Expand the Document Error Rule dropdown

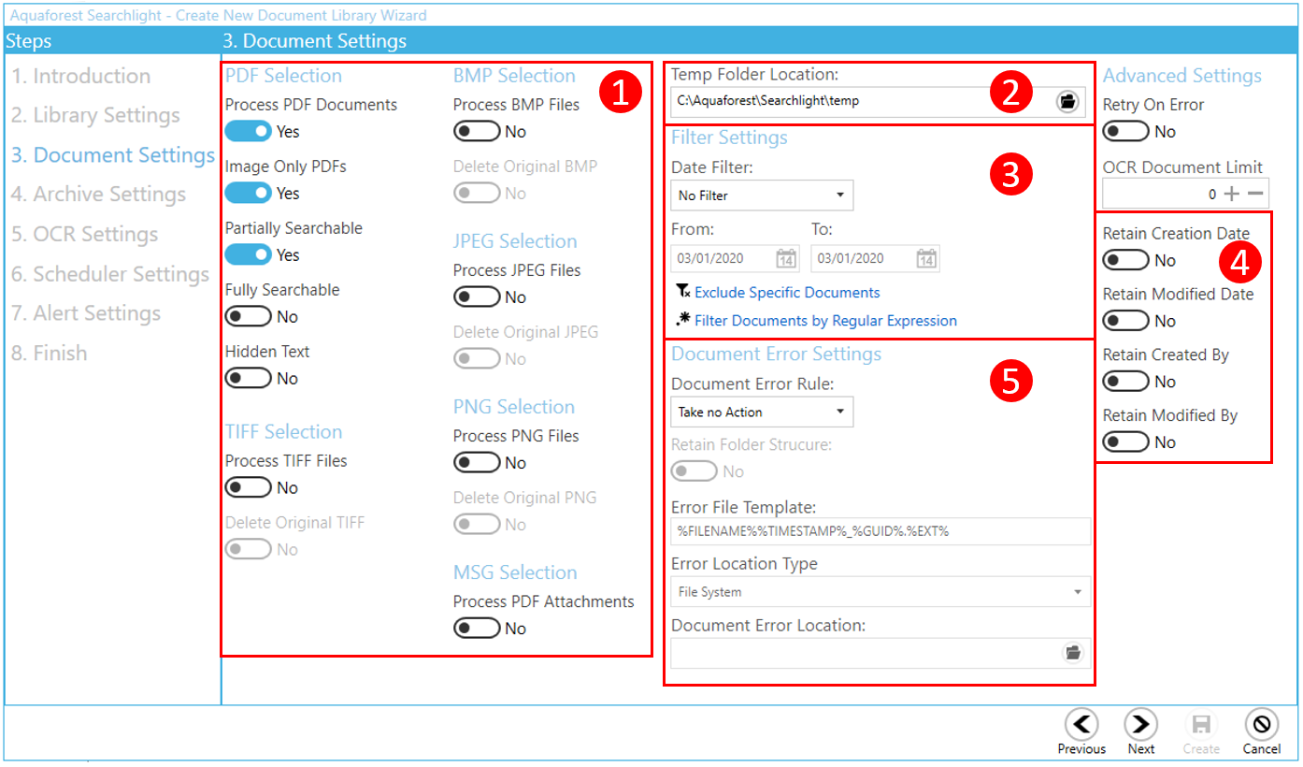[x=762, y=412]
